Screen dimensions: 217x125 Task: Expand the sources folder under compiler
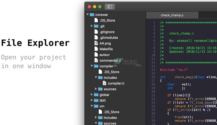tap(96, 89)
